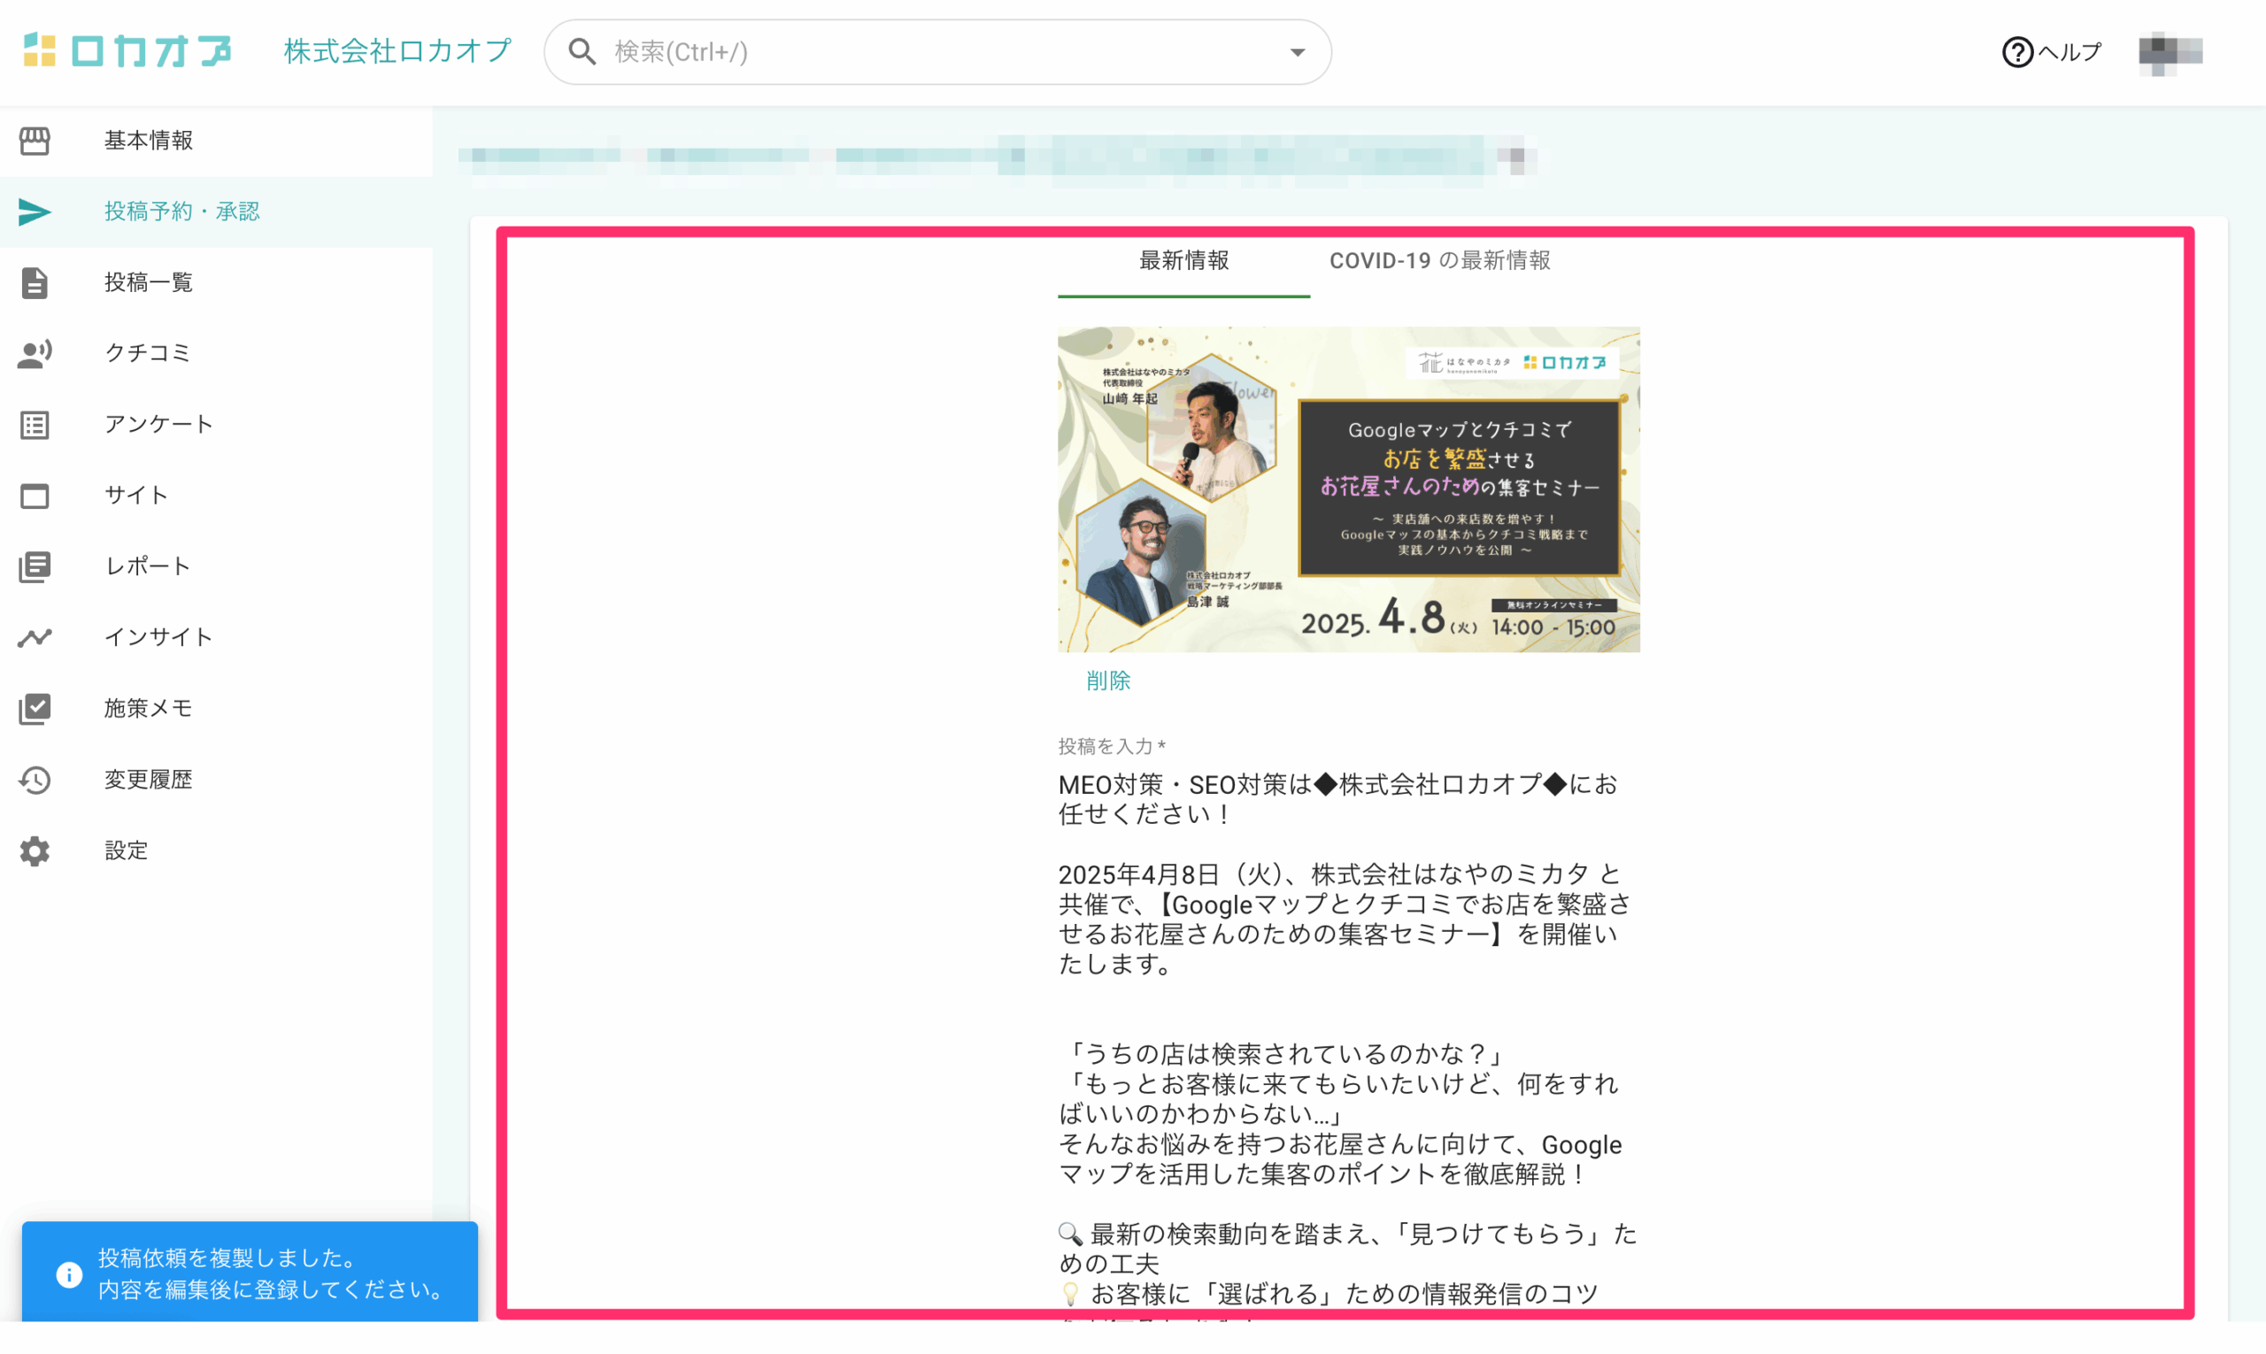Image resolution: width=2266 pixels, height=1354 pixels.
Task: Click the 変更履歴 history clock icon
Action: [35, 781]
